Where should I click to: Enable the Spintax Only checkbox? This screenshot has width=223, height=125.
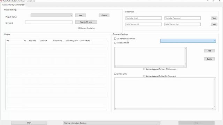115,74
